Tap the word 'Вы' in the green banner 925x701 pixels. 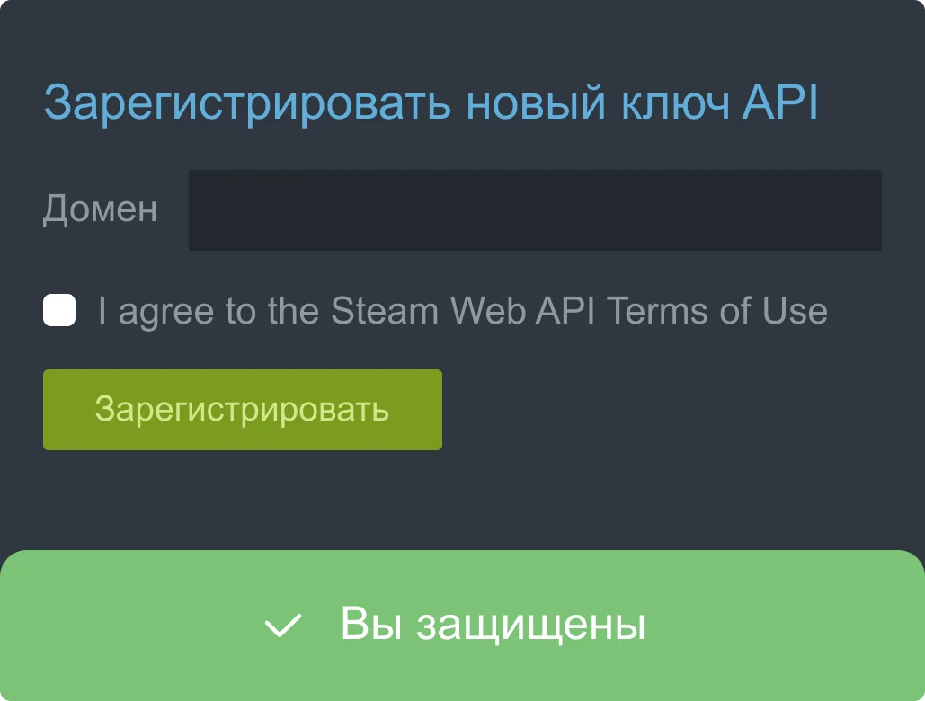[x=367, y=624]
